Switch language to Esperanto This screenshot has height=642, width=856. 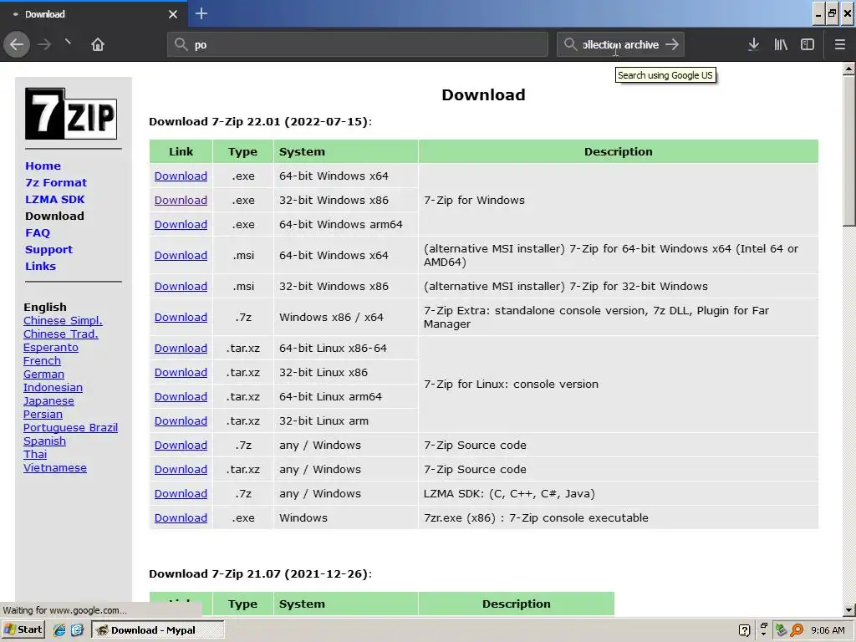pos(51,347)
